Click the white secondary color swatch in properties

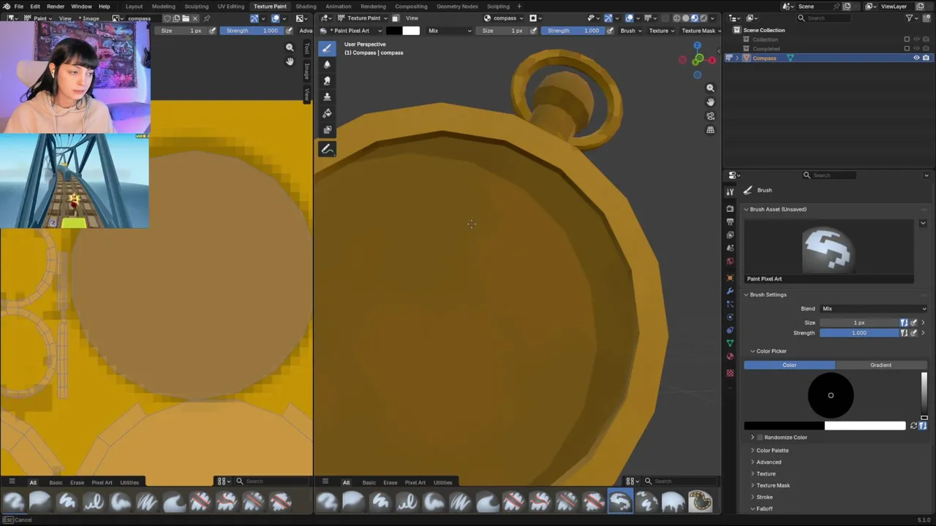pyautogui.click(x=865, y=426)
